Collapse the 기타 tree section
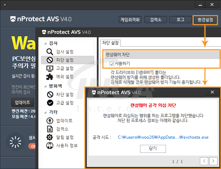The width and height of the screenshot is (221, 169). tap(45, 112)
